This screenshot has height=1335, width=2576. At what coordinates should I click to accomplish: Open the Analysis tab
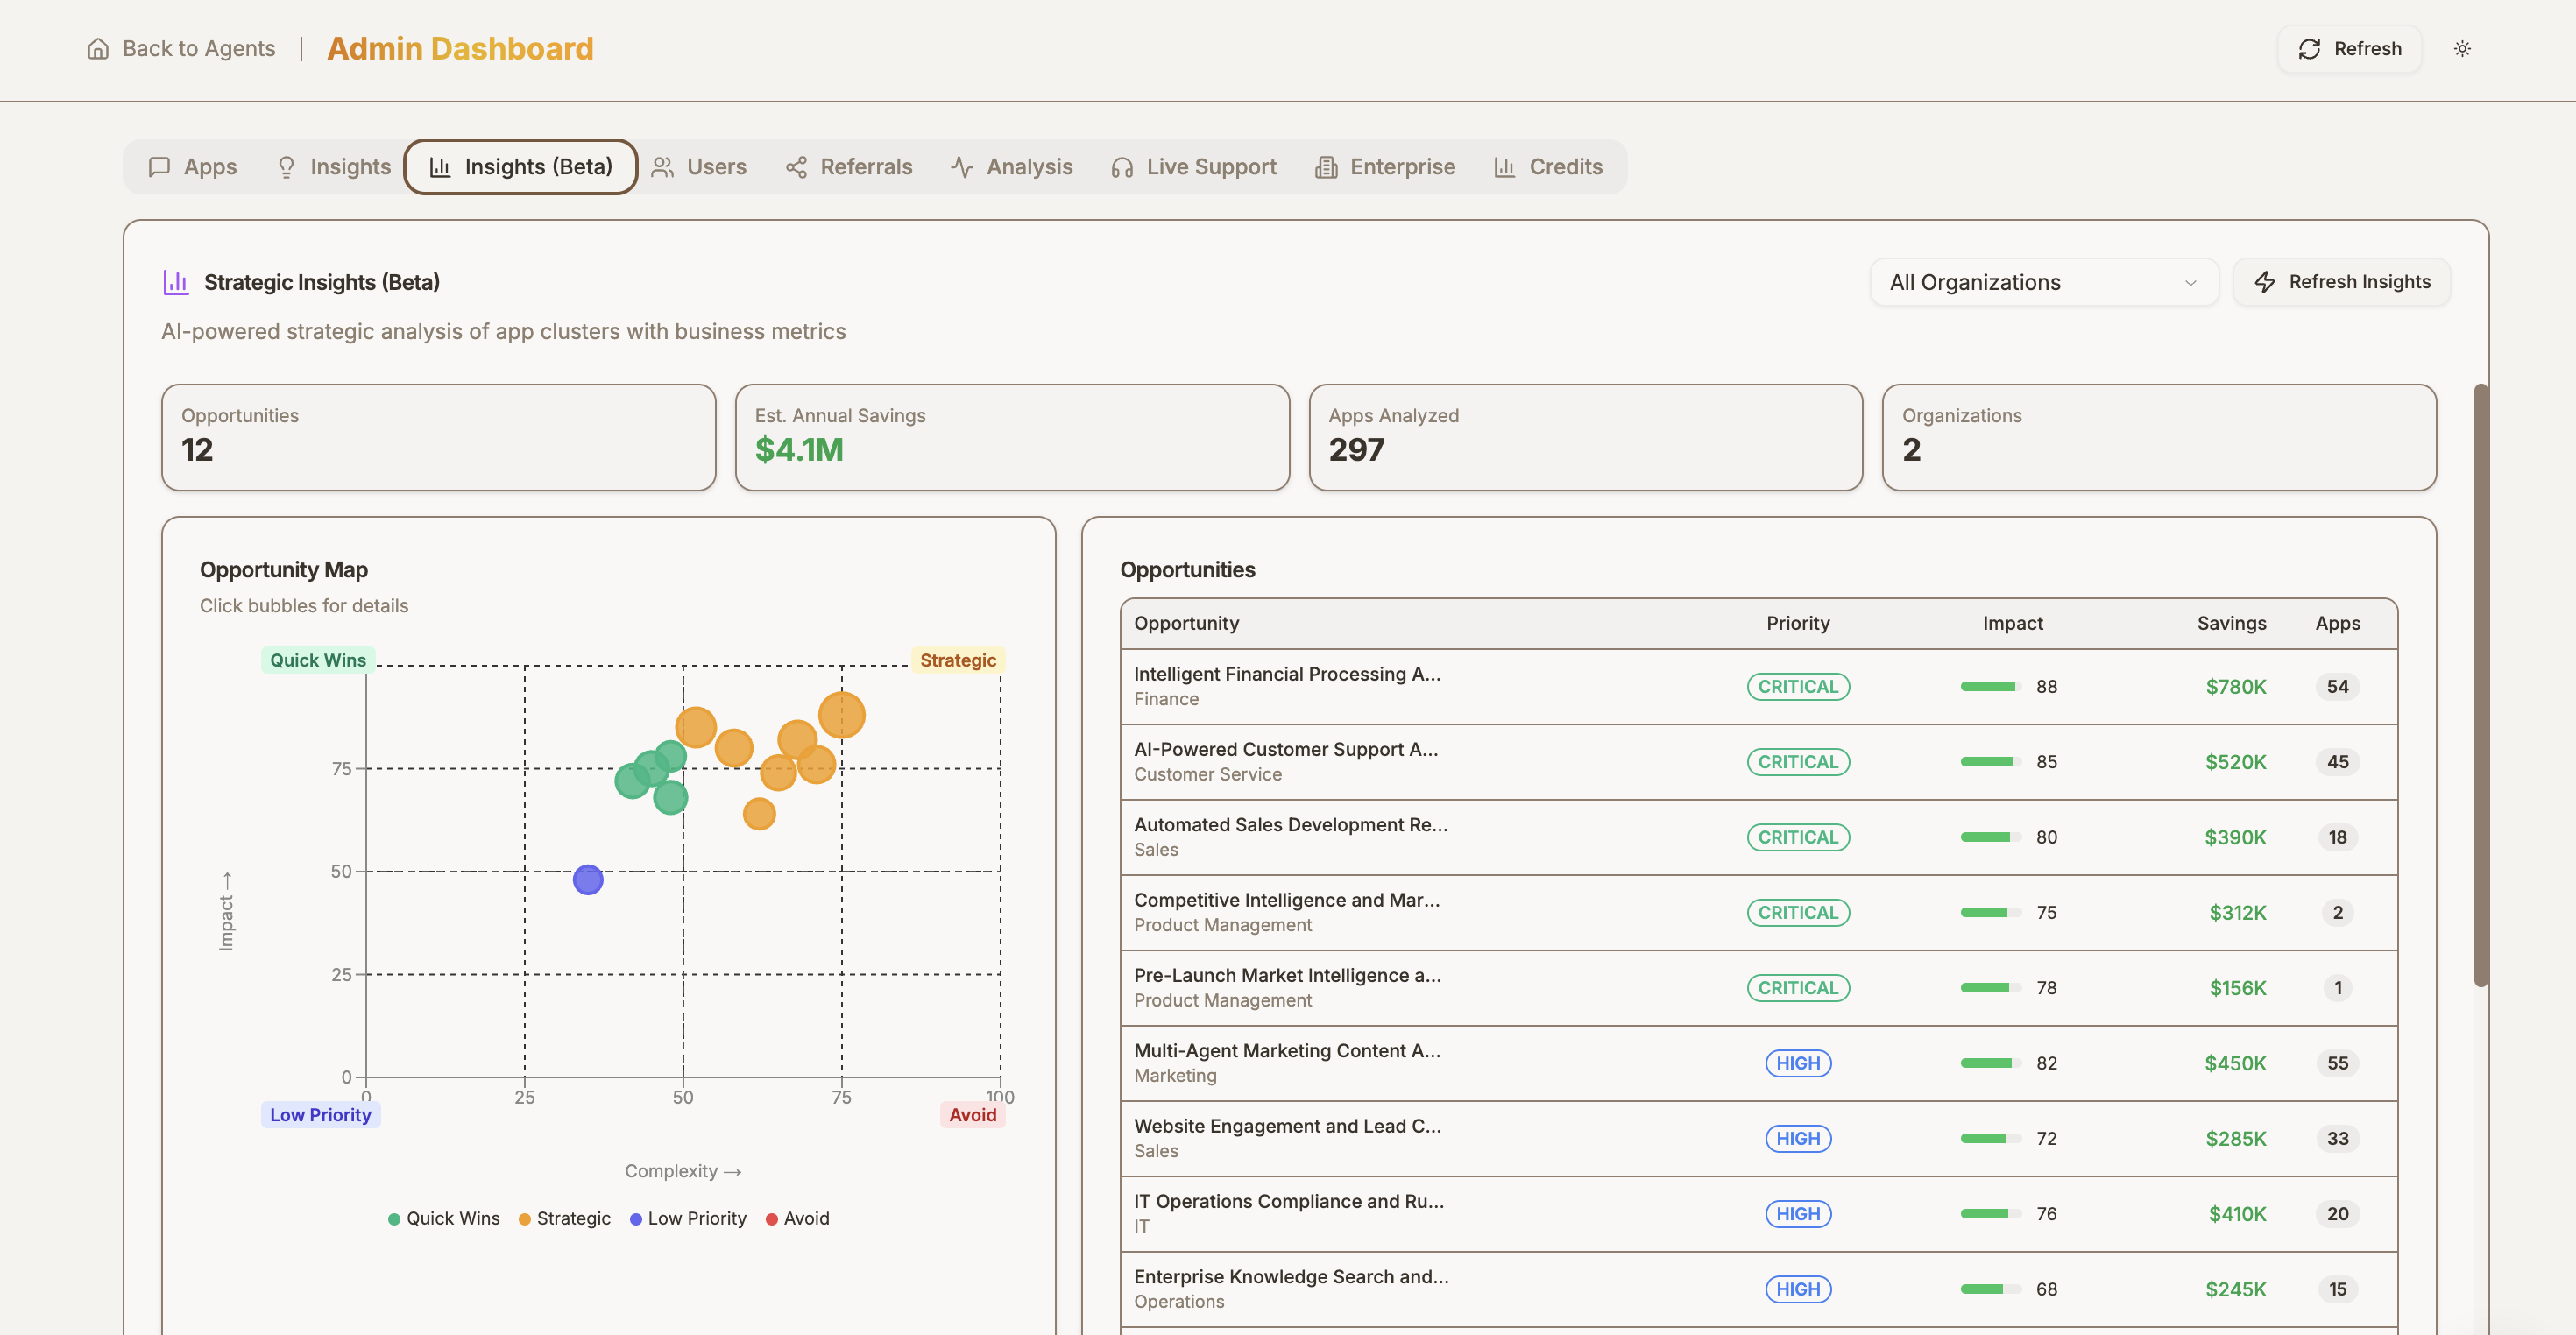pos(1011,167)
